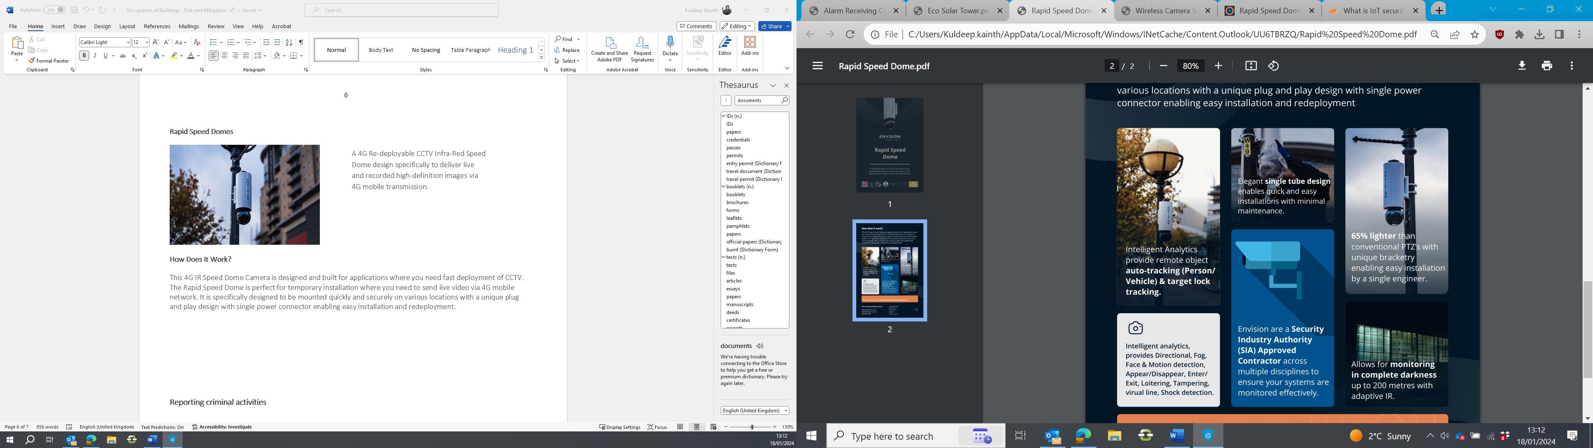Click the Dictate microphone icon
1593x448 pixels.
(x=670, y=43)
